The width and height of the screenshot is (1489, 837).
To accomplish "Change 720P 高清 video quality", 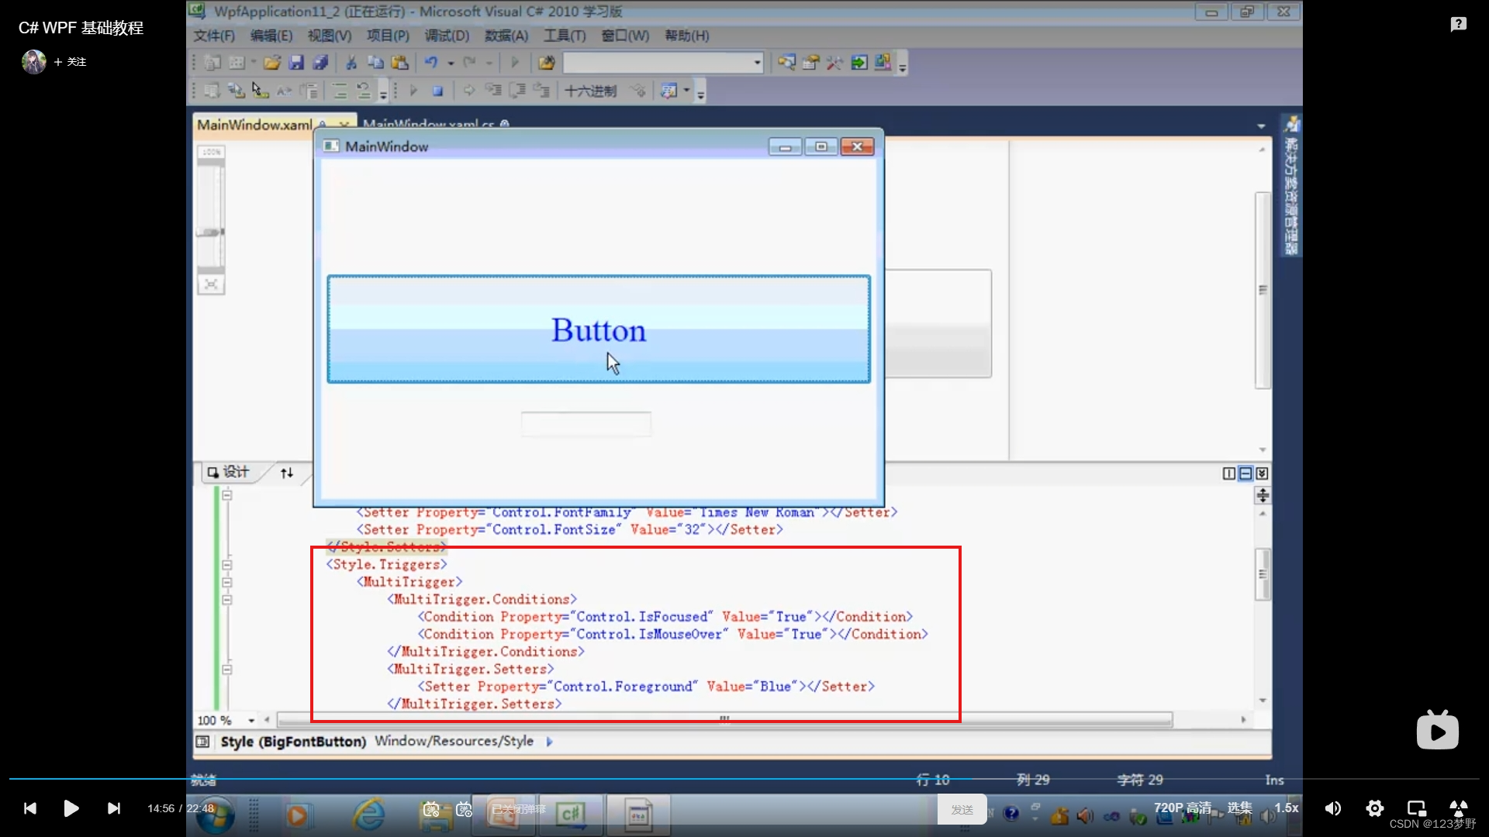I will (x=1182, y=808).
